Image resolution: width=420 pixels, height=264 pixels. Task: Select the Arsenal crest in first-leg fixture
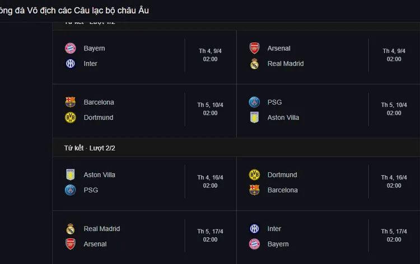pos(254,49)
